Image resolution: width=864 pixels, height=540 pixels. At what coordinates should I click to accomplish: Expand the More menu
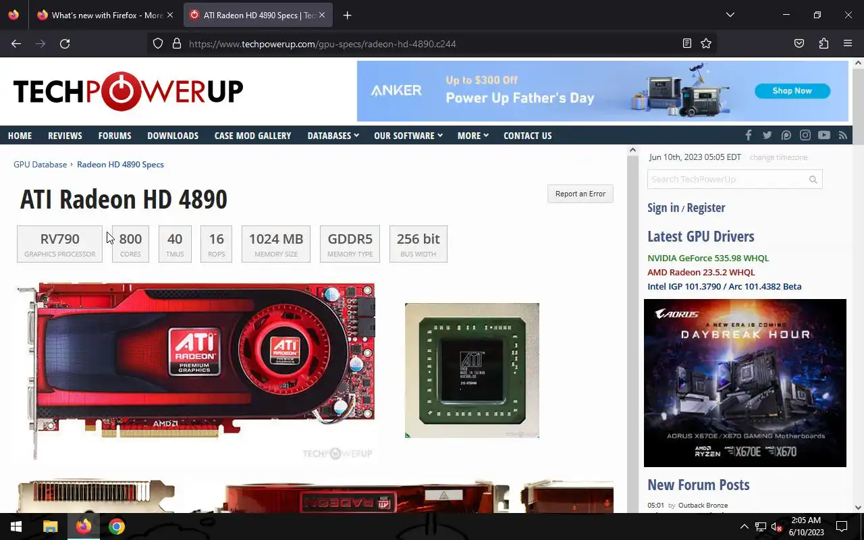pyautogui.click(x=473, y=136)
